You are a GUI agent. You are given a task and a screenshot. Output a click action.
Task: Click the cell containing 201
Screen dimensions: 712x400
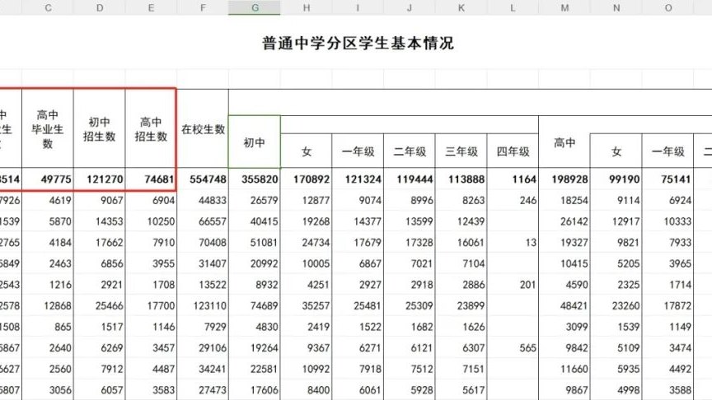click(x=513, y=284)
